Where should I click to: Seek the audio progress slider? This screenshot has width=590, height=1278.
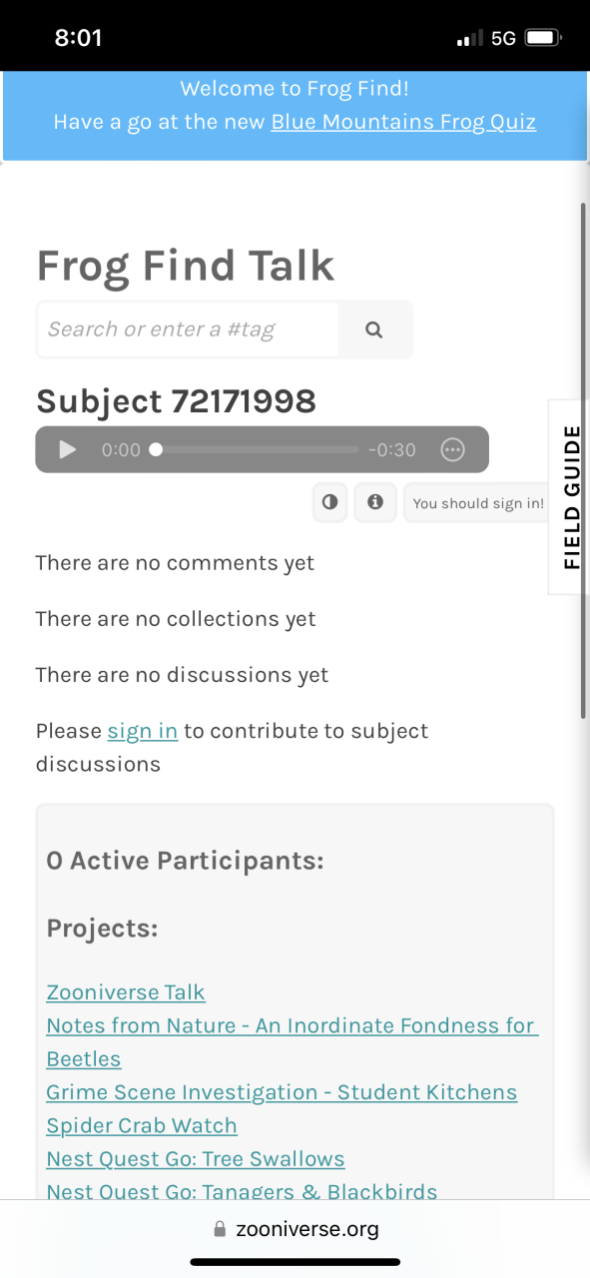(254, 450)
